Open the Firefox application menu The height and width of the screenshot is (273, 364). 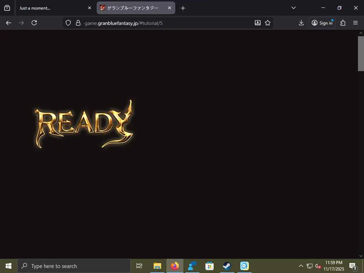(355, 23)
